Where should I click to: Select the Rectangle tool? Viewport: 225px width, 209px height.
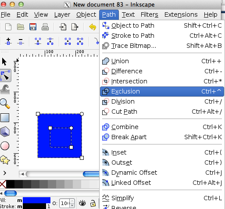(5, 118)
